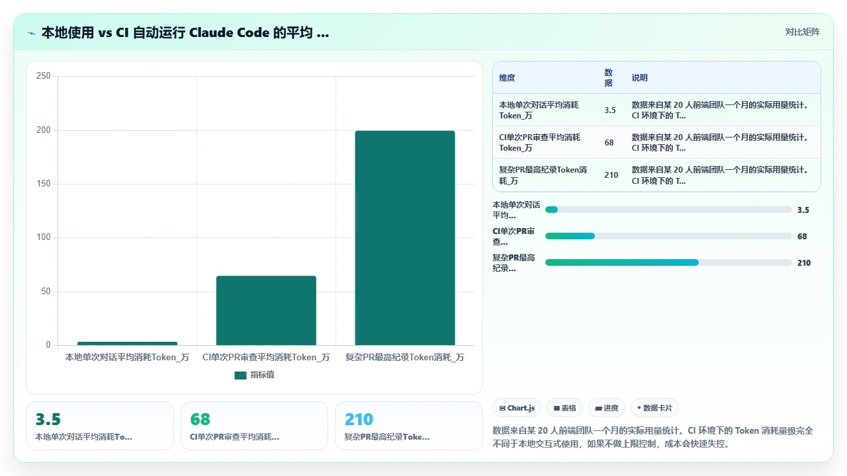Click the y-axis value 250
847x476 pixels.
click(x=44, y=76)
